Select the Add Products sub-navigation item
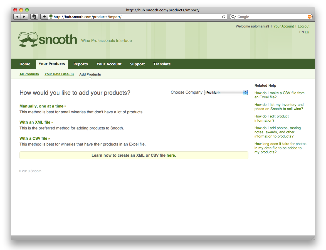 [90, 74]
